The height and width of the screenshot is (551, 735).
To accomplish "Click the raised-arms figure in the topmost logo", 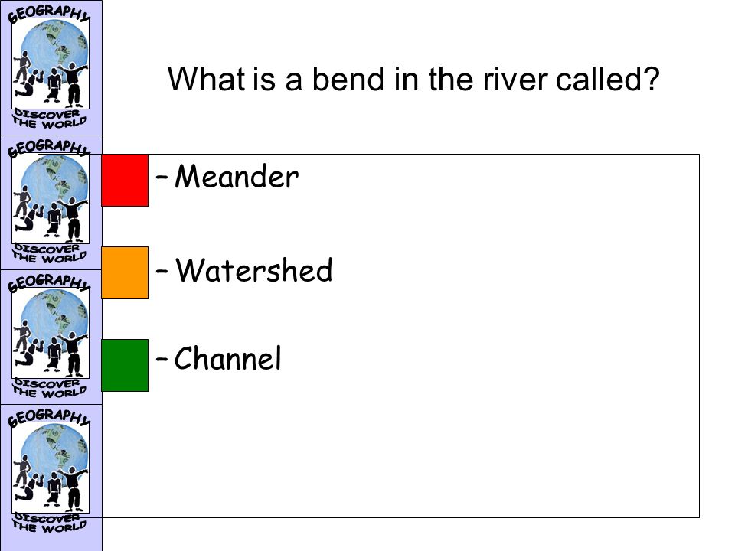I will pos(73,84).
